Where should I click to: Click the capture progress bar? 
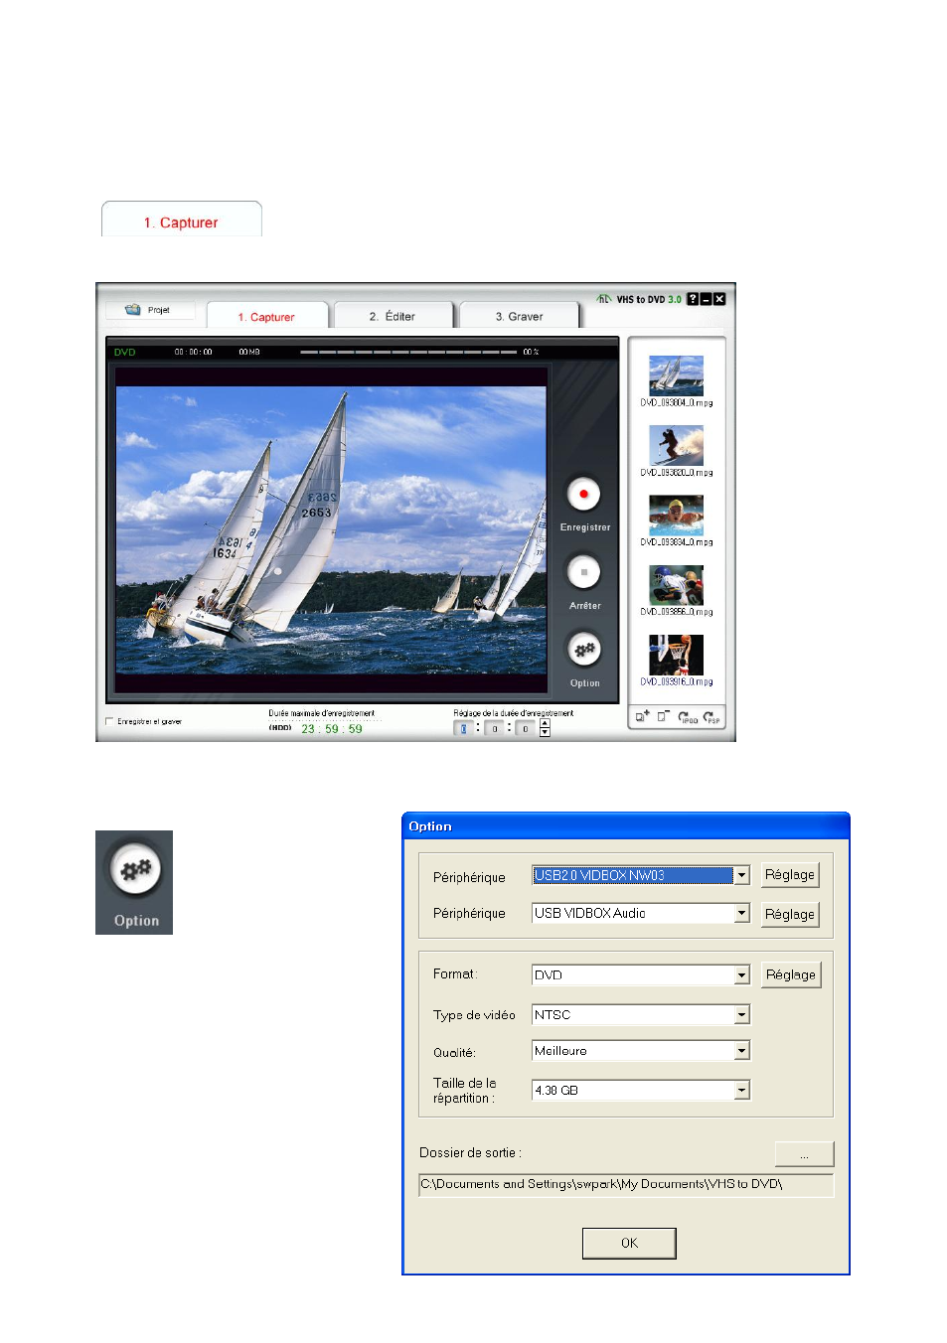click(408, 352)
